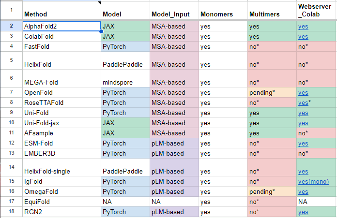Screen dimensions: 337x218
Task: Select the mindspore model cell
Action: coord(125,78)
